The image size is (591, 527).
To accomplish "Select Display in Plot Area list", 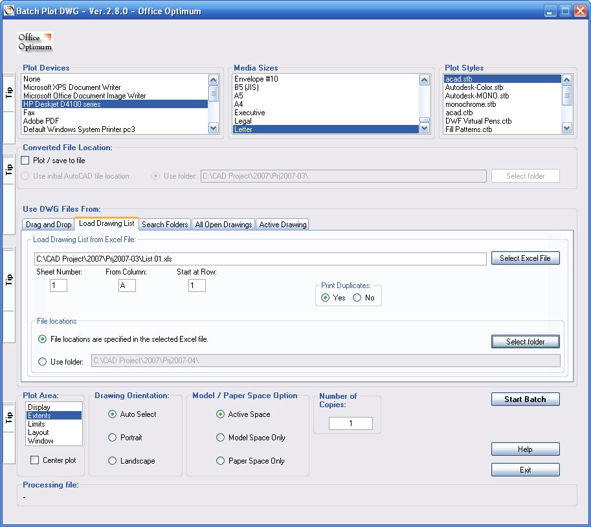I will pyautogui.click(x=54, y=407).
